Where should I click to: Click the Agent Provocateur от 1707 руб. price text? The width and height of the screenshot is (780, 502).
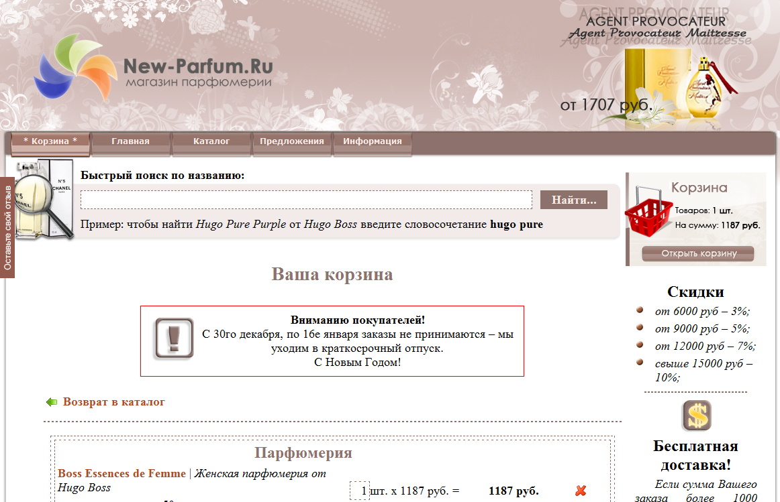coord(605,105)
